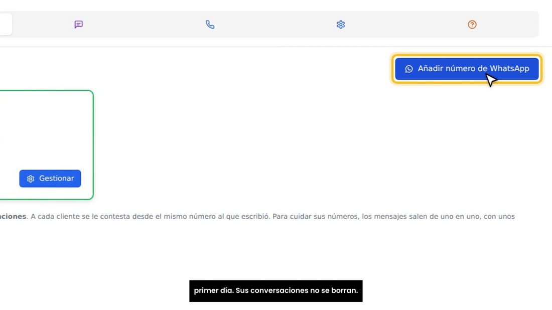Open the settings gear tab
Screen dimensions: 552x310
341,24
